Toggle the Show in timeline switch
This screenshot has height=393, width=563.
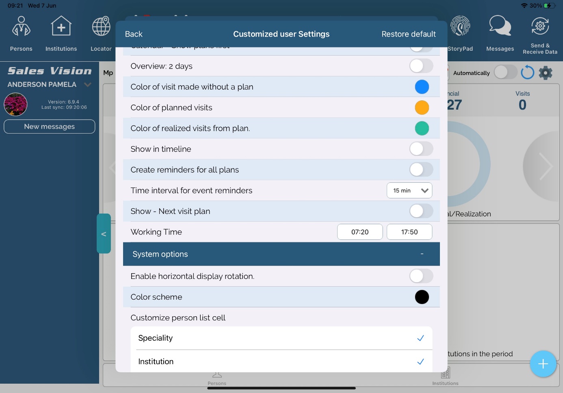point(421,149)
